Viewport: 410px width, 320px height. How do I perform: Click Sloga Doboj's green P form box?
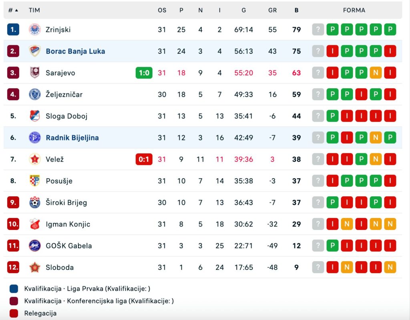(332, 116)
